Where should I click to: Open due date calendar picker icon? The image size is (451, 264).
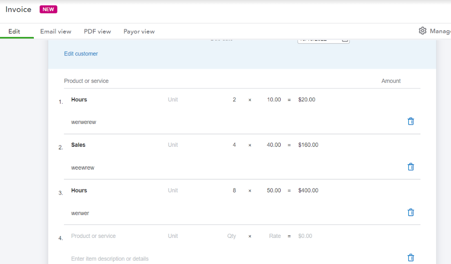coord(345,40)
